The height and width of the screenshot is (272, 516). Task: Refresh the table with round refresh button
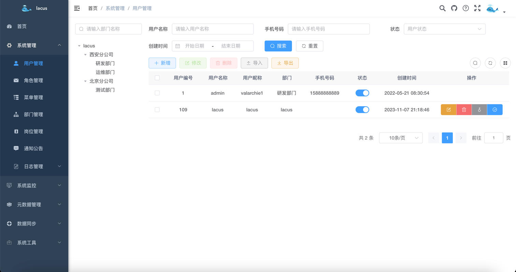pyautogui.click(x=490, y=63)
